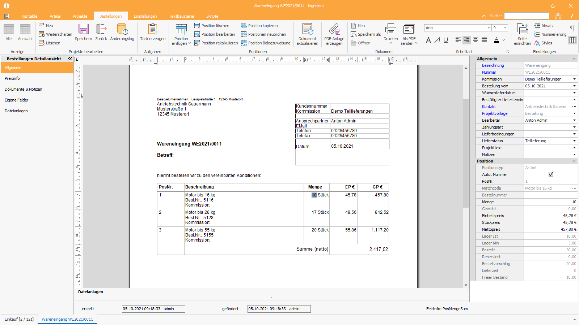The height and width of the screenshot is (325, 579).
Task: Open the Arial font dropdown
Action: [x=489, y=28]
